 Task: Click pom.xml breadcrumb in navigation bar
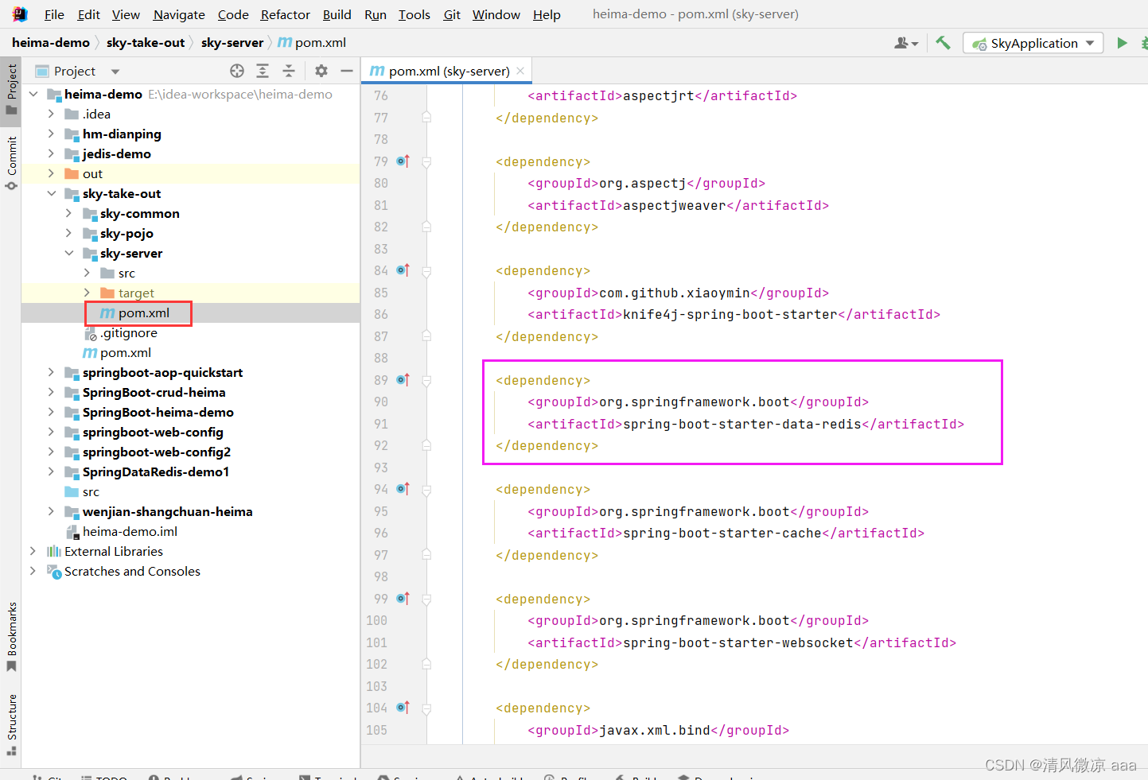(312, 42)
